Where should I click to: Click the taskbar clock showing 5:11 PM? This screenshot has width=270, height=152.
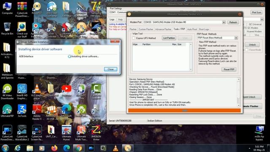point(259,148)
